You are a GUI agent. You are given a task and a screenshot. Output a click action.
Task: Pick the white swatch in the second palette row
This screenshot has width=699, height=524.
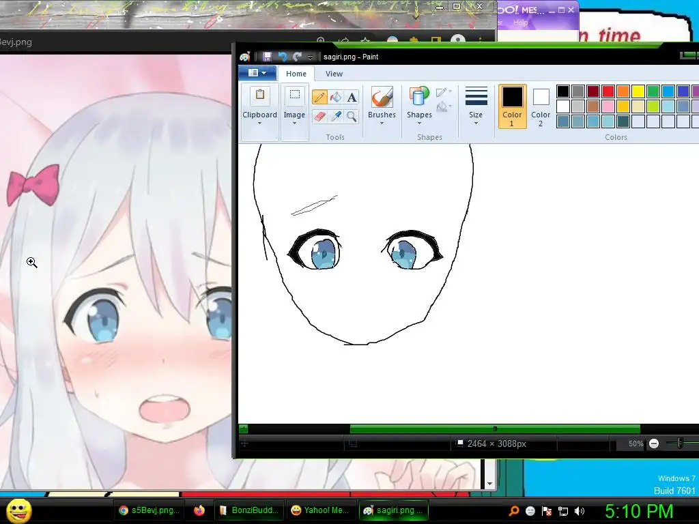(563, 106)
